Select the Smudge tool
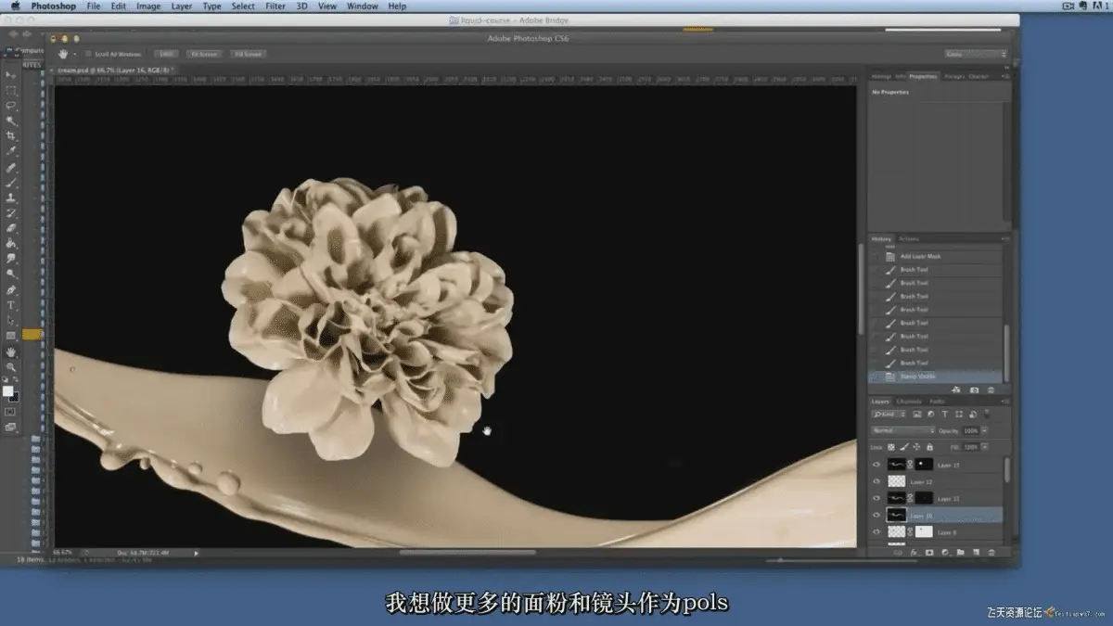 (x=11, y=258)
